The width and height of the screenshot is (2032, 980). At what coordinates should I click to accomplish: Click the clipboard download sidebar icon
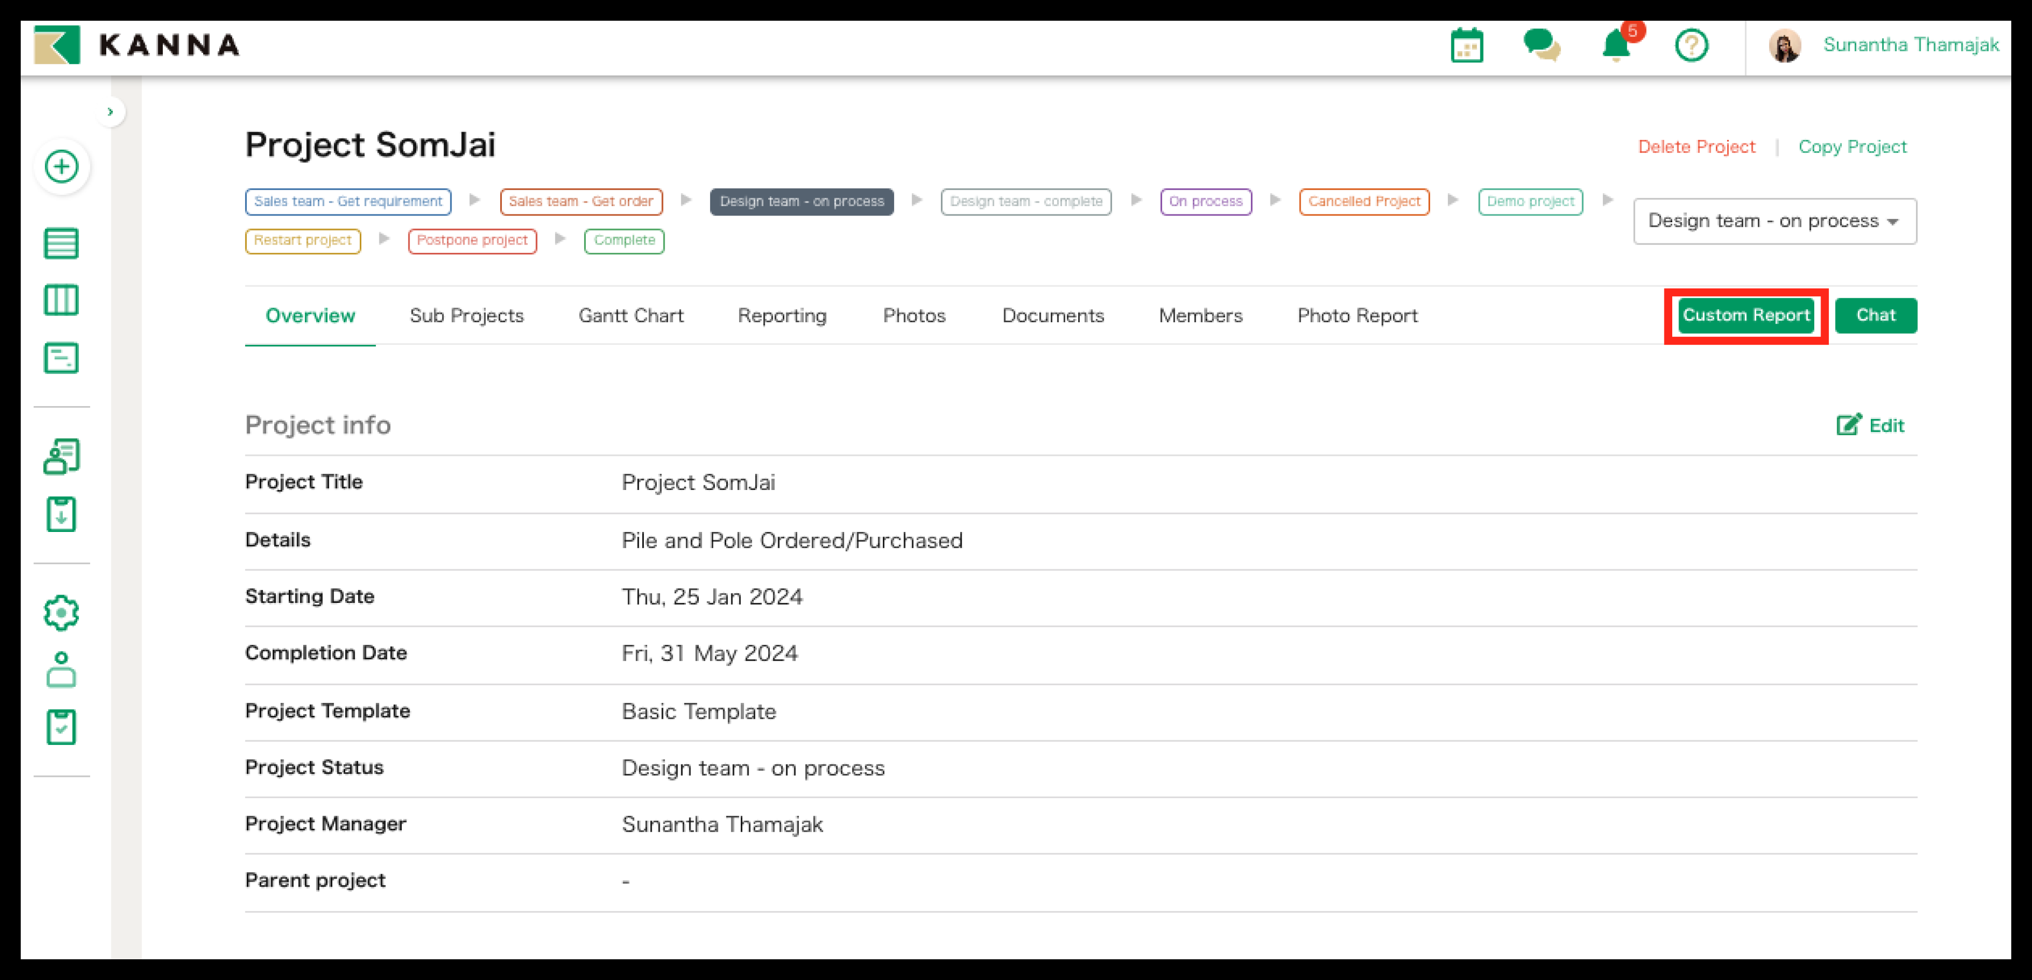click(x=62, y=514)
